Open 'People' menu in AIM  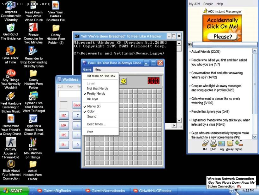208,4
